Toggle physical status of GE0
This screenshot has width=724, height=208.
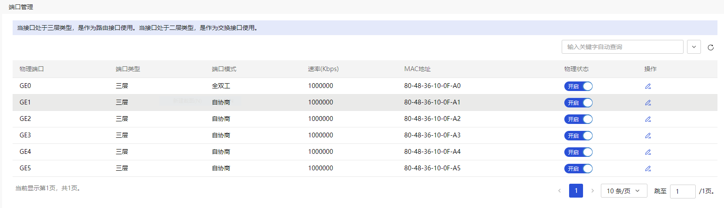pos(578,86)
